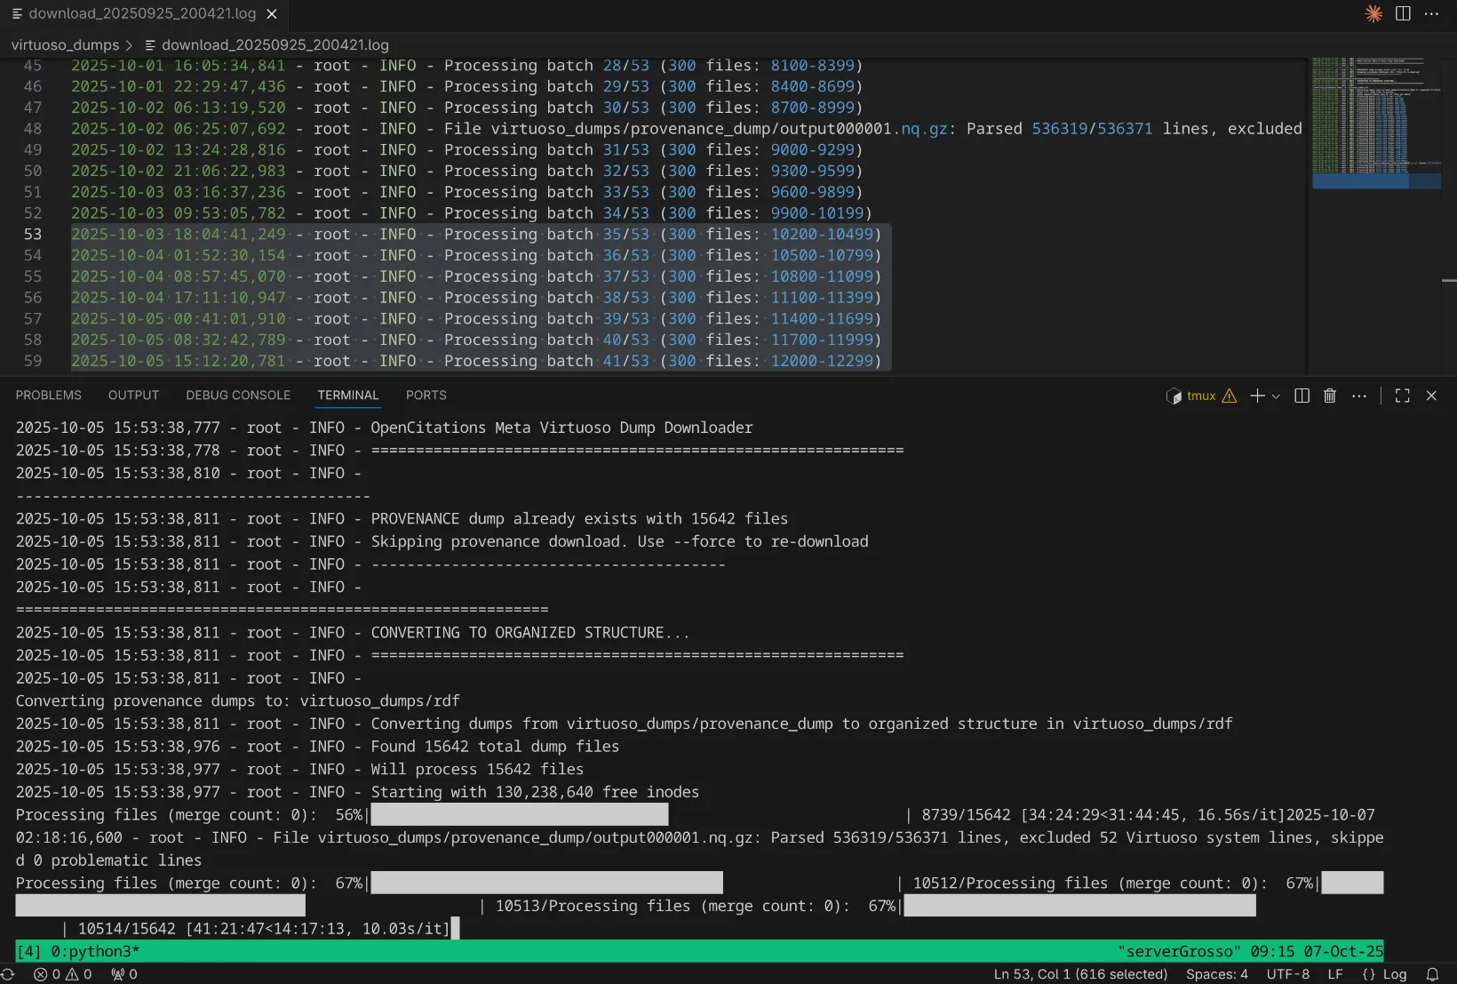Kill the terminal with the trash icon

tap(1329, 396)
